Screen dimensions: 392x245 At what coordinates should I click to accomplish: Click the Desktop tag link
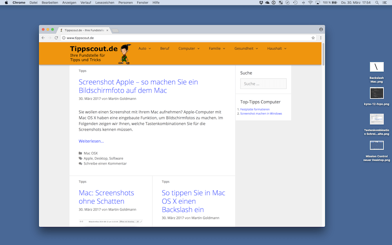click(x=101, y=158)
